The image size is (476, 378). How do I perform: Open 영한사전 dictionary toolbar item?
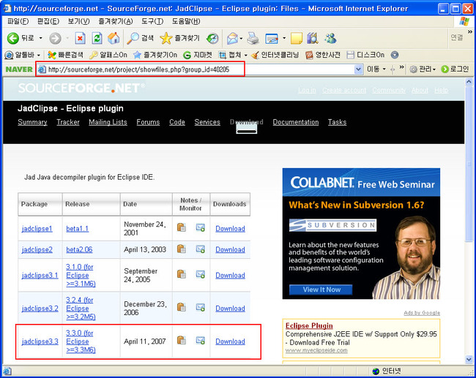click(323, 55)
